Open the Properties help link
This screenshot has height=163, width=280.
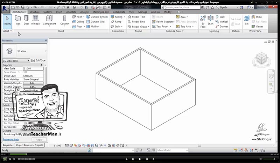pyautogui.click(x=11, y=140)
